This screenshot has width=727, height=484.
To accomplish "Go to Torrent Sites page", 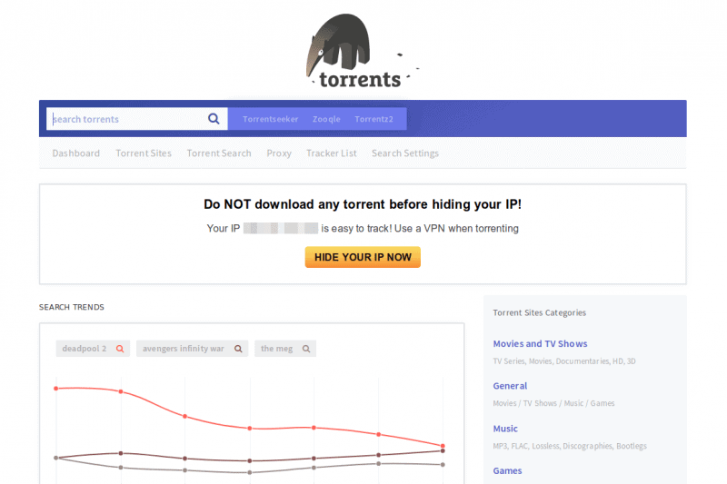I will point(144,153).
